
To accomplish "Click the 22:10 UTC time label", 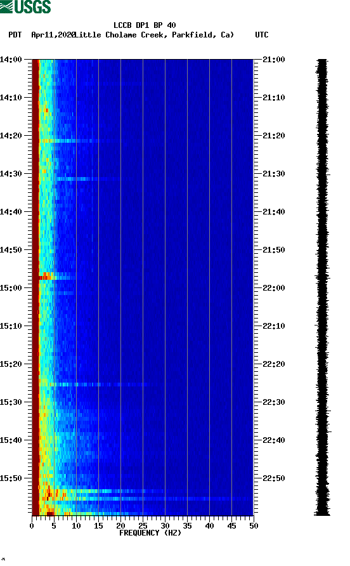I will tap(274, 326).
